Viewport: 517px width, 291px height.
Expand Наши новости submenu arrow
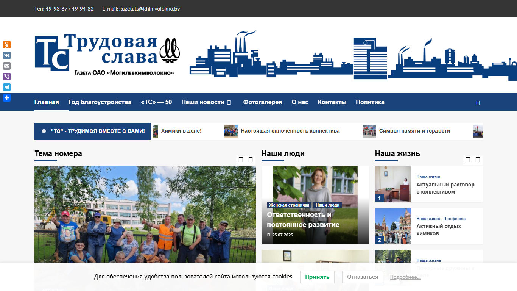229,102
